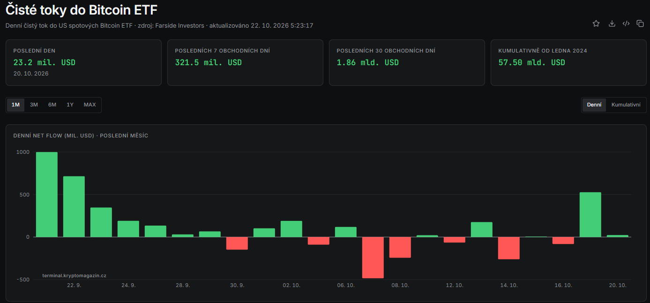Viewport: 650px width, 303px height.
Task: Select the Denní view toggle
Action: (x=594, y=105)
